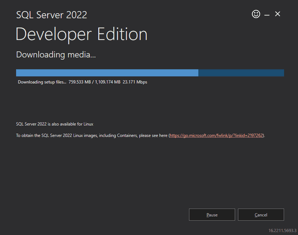
Task: Click empty title bar space left of smiley
Action: pyautogui.click(x=177, y=14)
